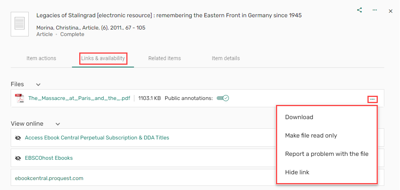Toggle the Public annotations switch

coord(223,98)
